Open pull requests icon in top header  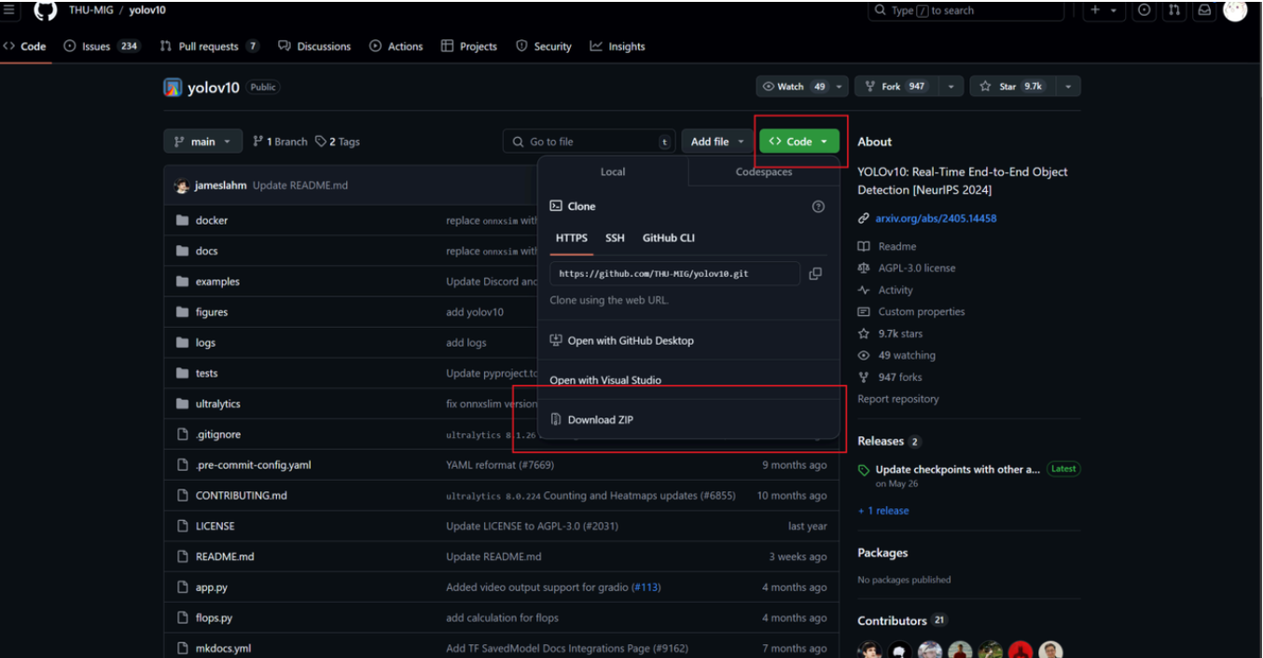1174,10
